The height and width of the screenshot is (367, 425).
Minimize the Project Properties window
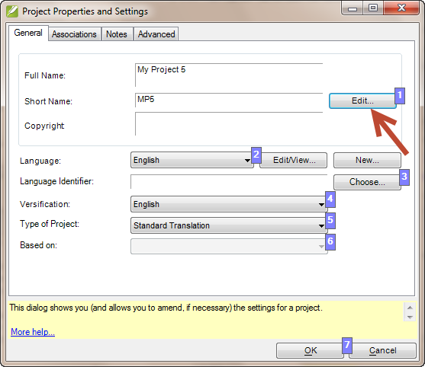(352, 8)
